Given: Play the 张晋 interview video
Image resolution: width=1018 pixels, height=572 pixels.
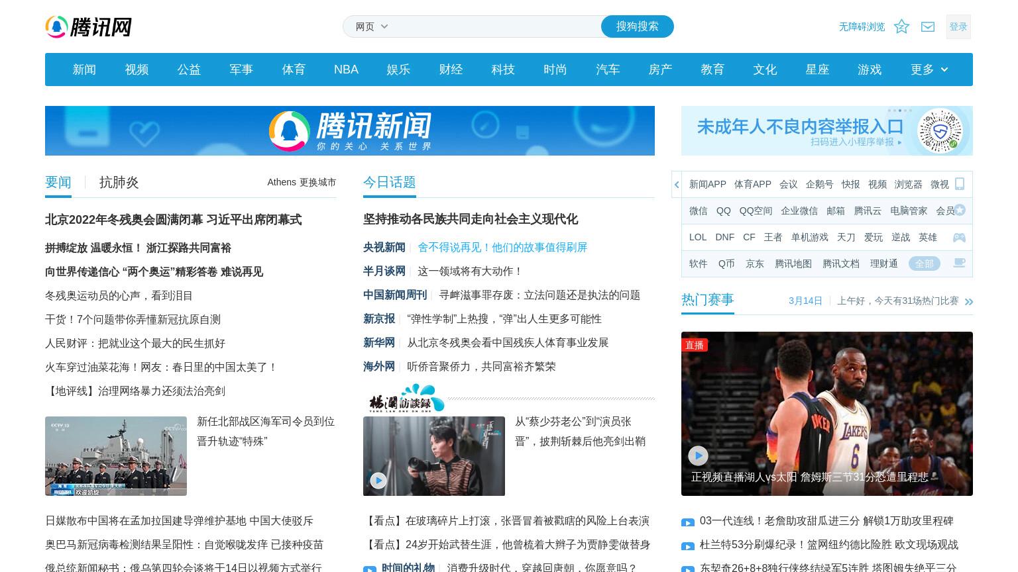Looking at the screenshot, I should [378, 481].
